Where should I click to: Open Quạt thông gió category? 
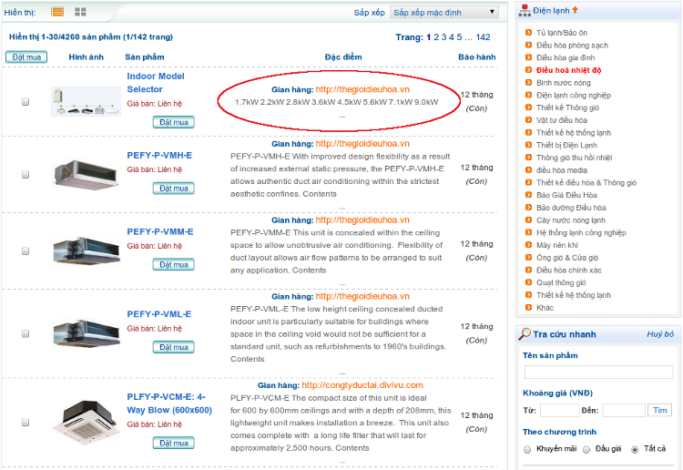point(561,282)
